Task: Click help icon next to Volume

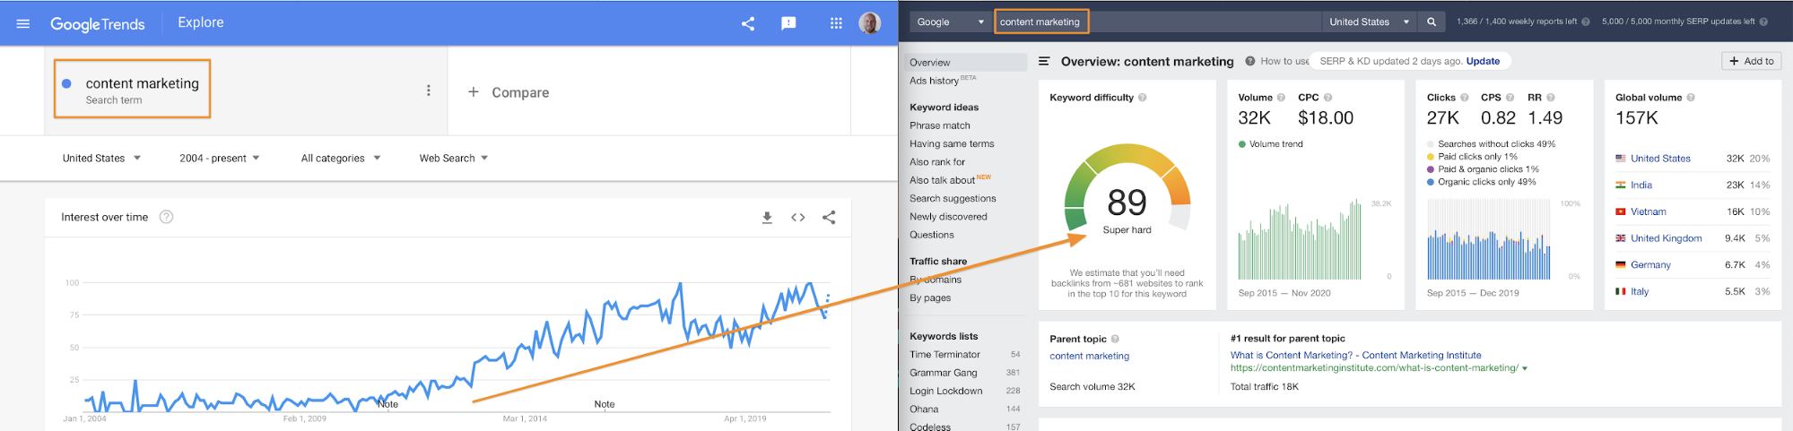Action: click(x=1281, y=98)
